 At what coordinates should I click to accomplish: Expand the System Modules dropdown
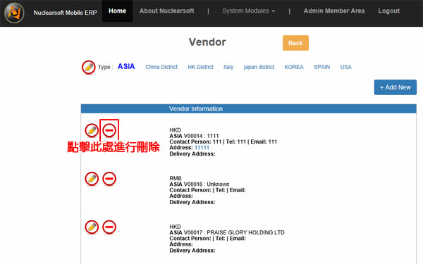click(248, 11)
